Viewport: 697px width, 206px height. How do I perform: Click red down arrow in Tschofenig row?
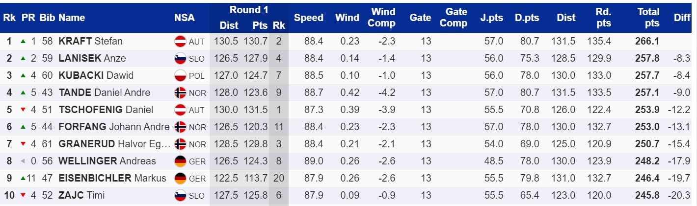[x=23, y=110]
